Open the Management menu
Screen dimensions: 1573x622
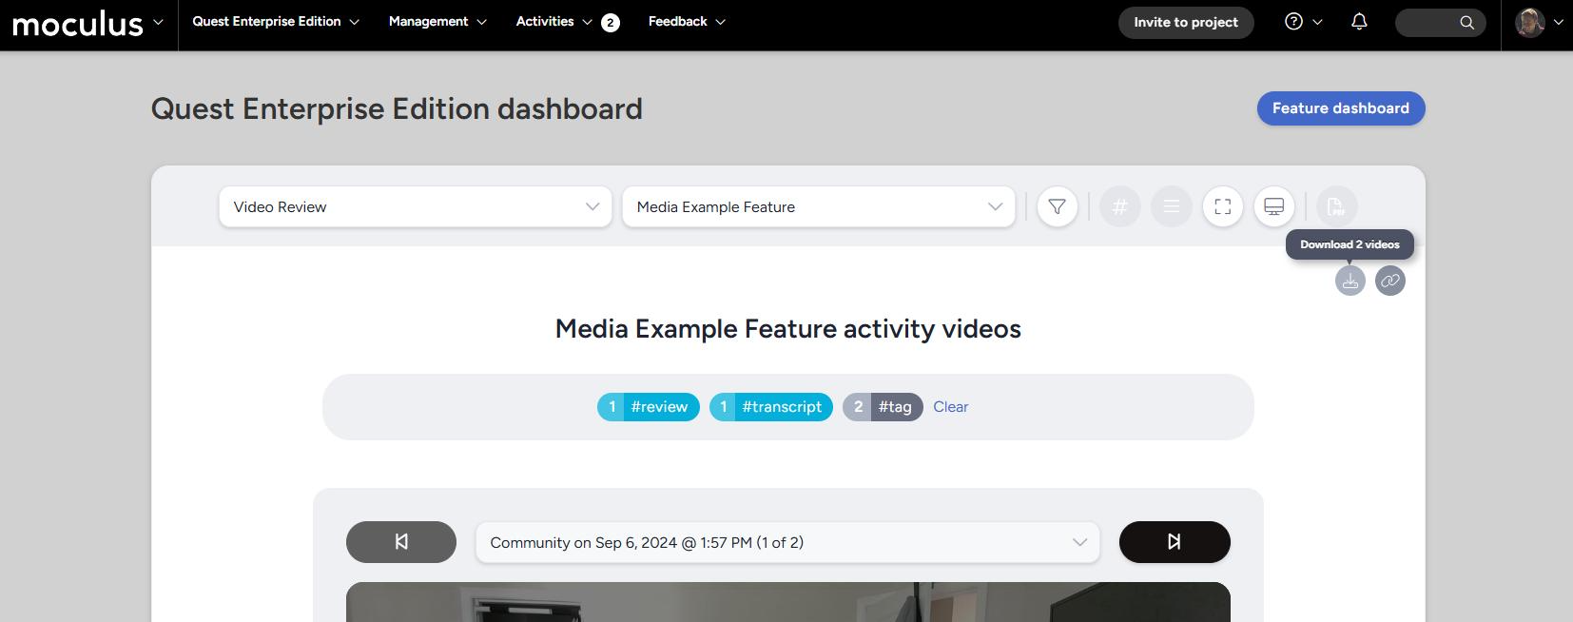coord(437,22)
